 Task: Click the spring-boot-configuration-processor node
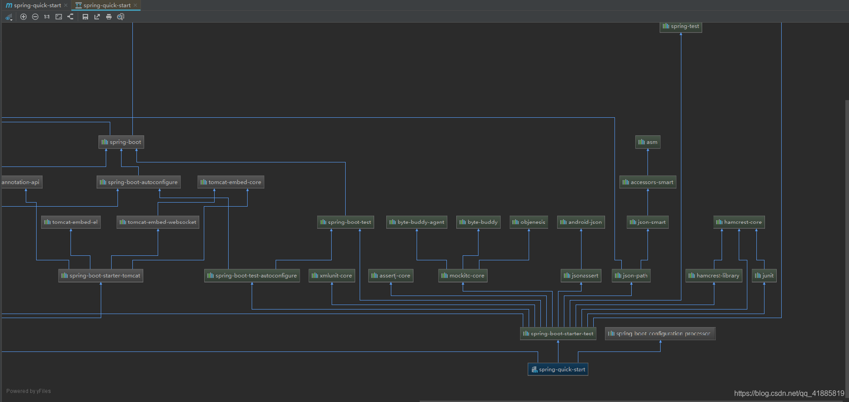point(660,334)
